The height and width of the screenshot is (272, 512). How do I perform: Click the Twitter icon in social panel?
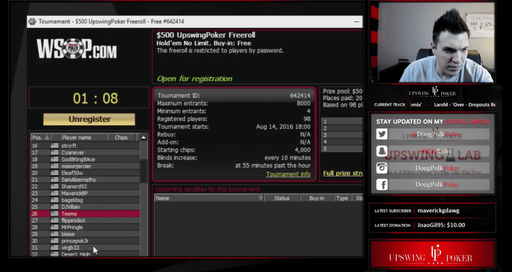382,134
